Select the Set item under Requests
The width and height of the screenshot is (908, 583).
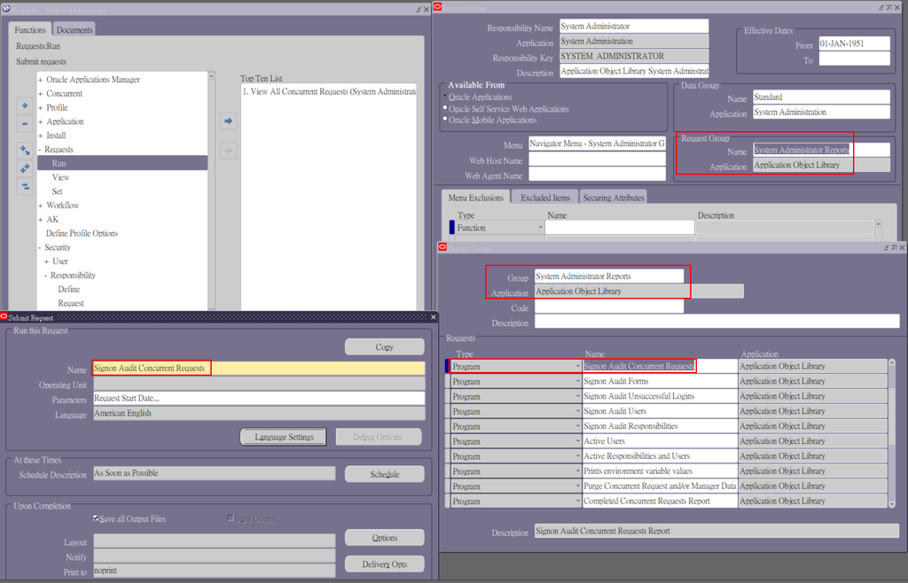point(57,191)
